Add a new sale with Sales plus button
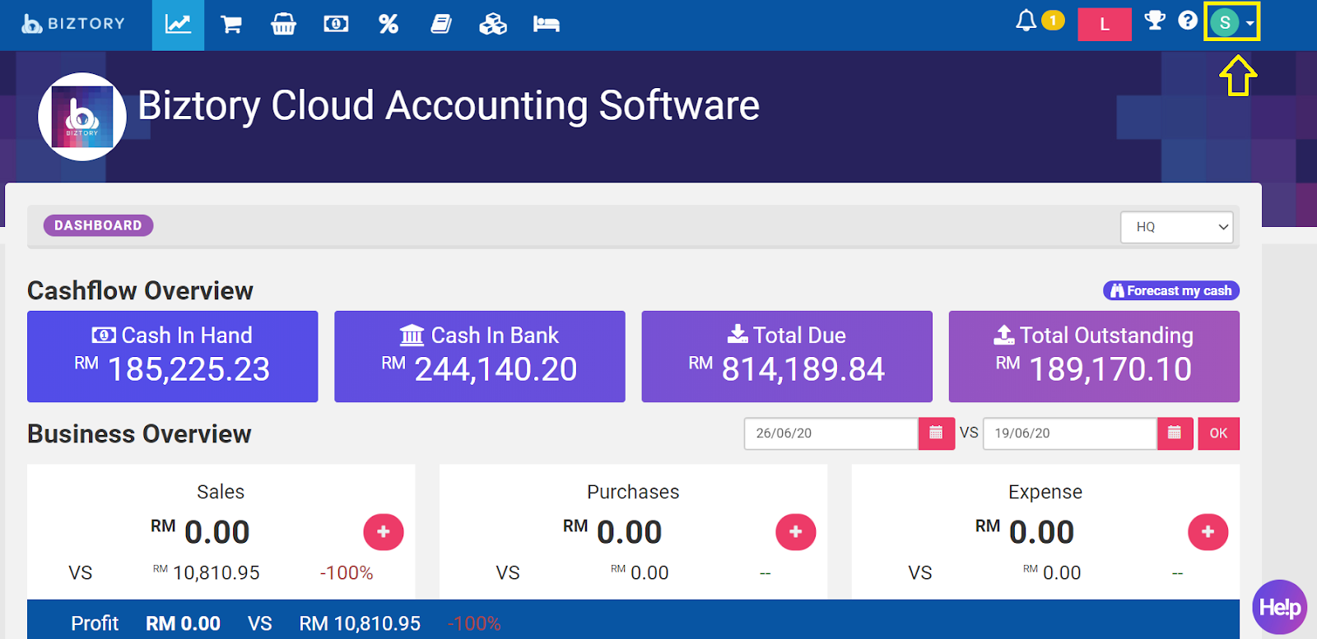Image resolution: width=1317 pixels, height=639 pixels. click(384, 532)
